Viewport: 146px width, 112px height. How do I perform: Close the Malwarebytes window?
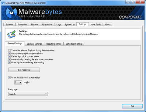pyautogui.click(x=140, y=2)
